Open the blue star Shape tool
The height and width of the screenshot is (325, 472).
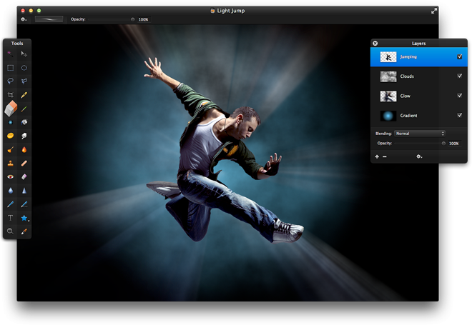tap(24, 218)
